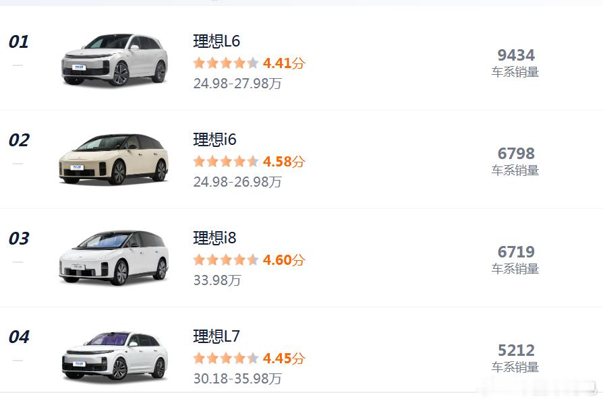Click the 理想i8 model name link

coord(214,238)
